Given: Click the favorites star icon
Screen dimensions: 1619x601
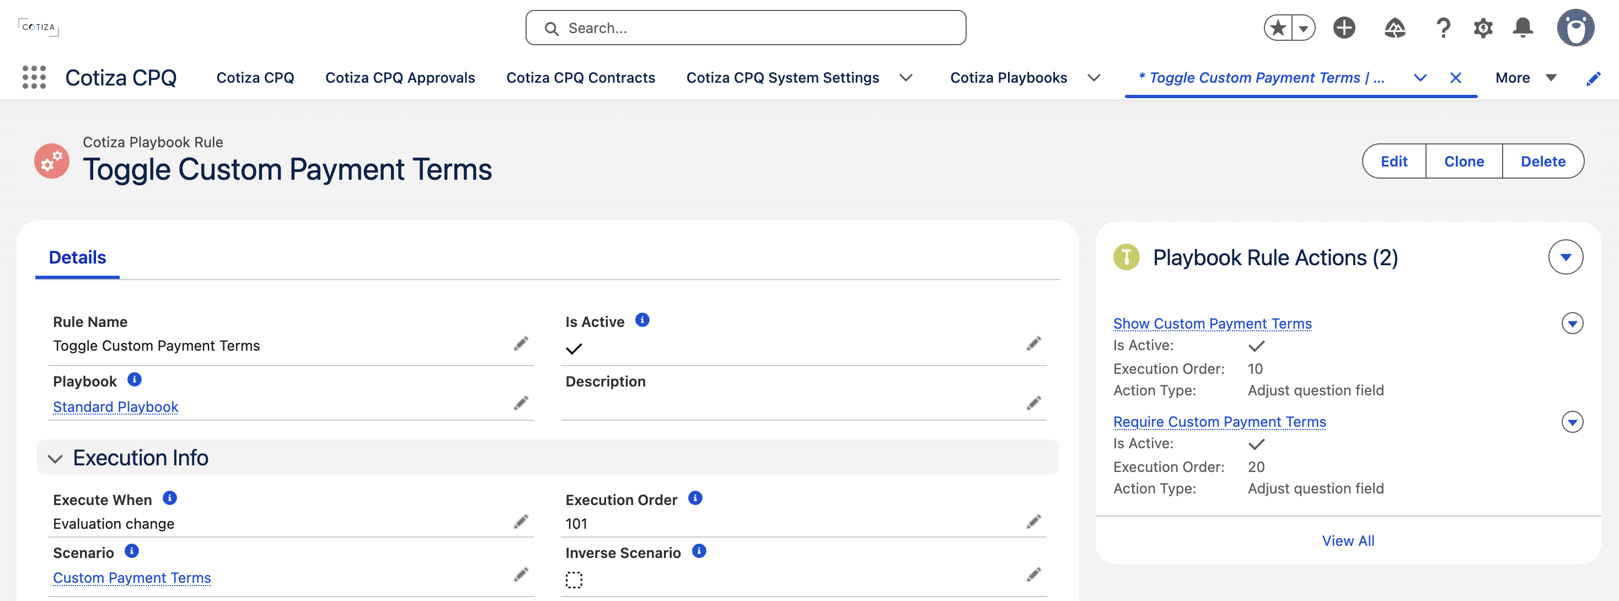Looking at the screenshot, I should click(x=1277, y=28).
